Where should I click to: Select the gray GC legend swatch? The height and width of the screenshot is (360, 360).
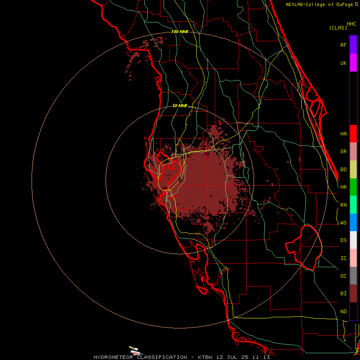(x=353, y=276)
